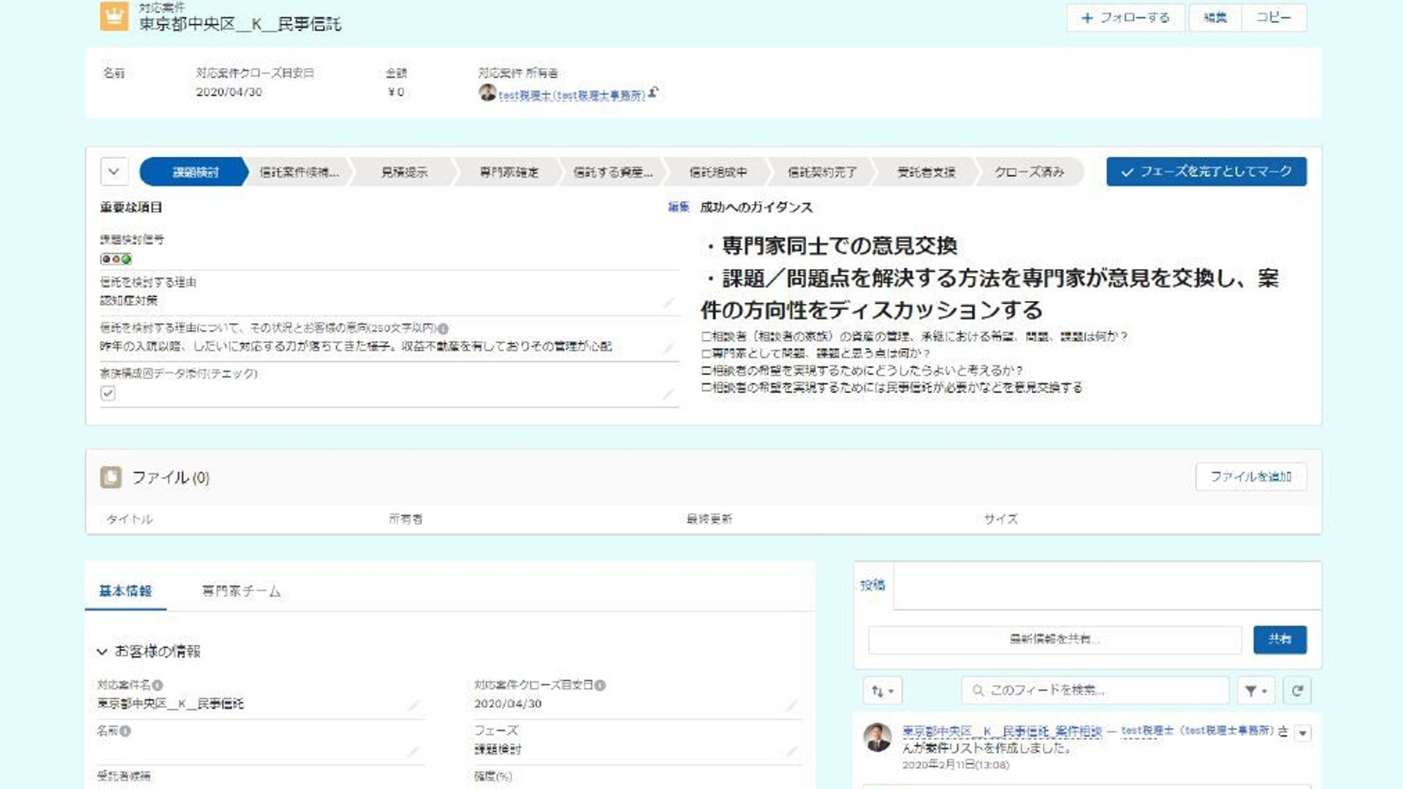The image size is (1403, 789).
Task: Open the 投稿 feed tab
Action: 872,585
